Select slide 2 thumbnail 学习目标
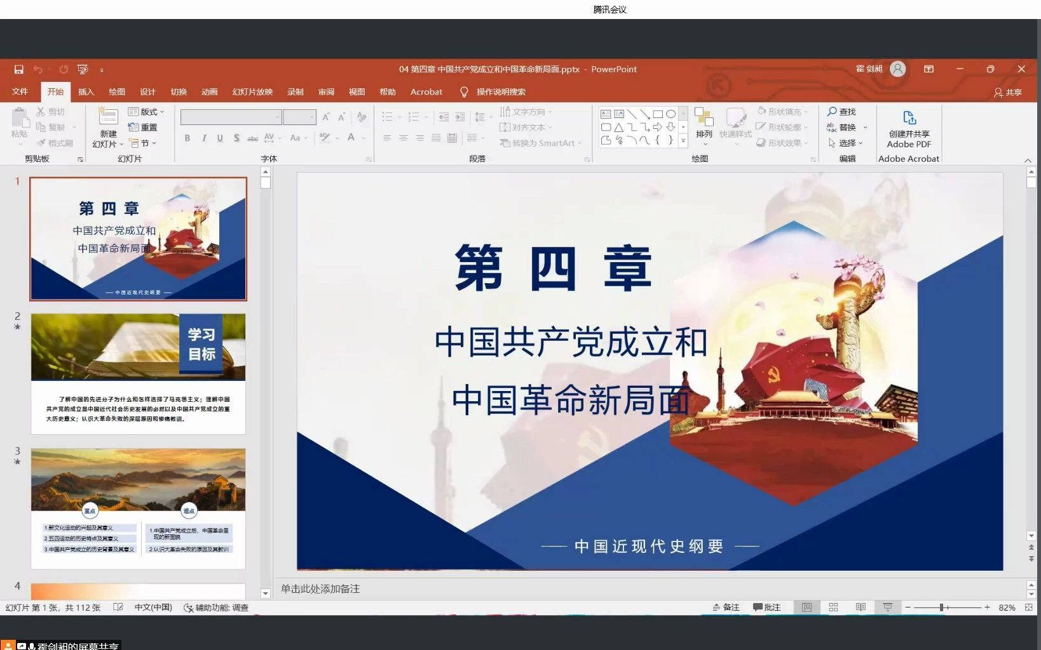Image resolution: width=1041 pixels, height=650 pixels. coord(138,374)
